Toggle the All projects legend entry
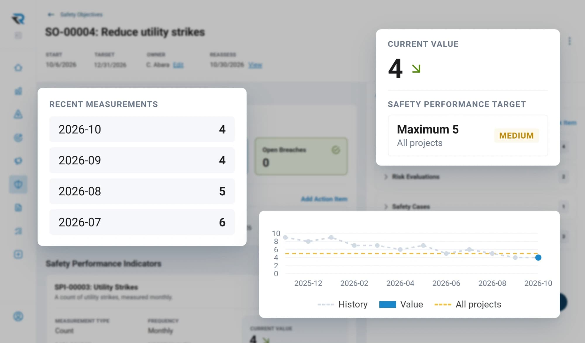The height and width of the screenshot is (343, 585). [468, 304]
